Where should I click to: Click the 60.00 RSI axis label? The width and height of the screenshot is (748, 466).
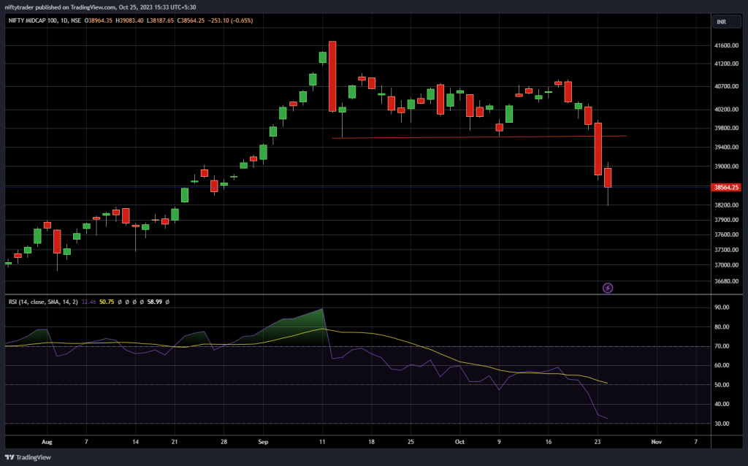click(722, 365)
